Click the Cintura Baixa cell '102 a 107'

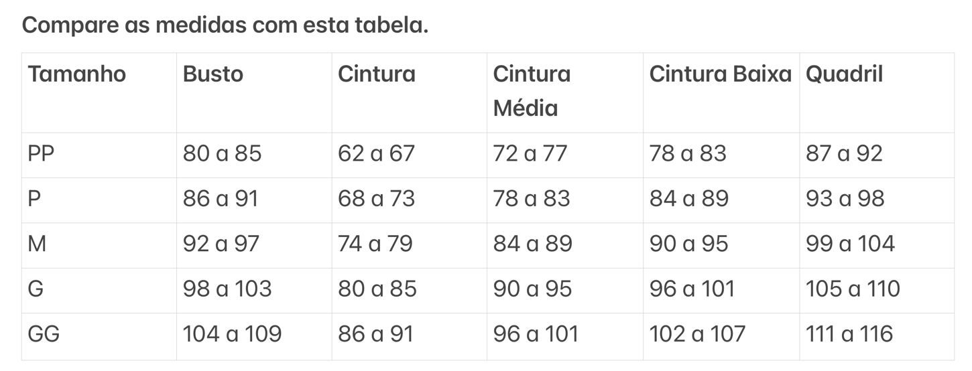click(x=697, y=333)
